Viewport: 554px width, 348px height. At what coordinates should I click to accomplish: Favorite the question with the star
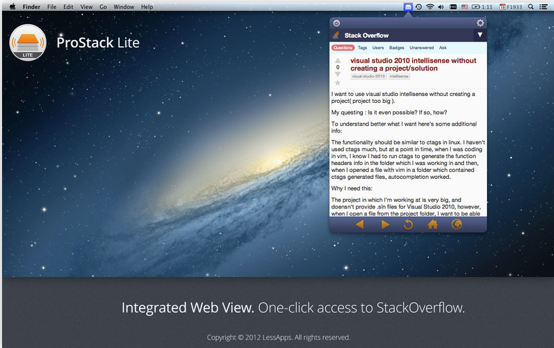coord(338,83)
